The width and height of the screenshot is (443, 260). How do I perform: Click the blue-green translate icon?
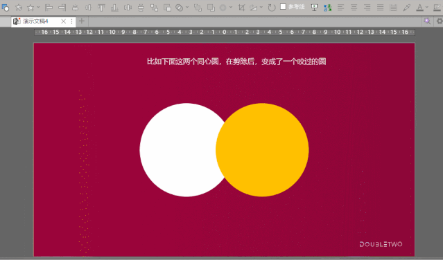click(x=328, y=8)
